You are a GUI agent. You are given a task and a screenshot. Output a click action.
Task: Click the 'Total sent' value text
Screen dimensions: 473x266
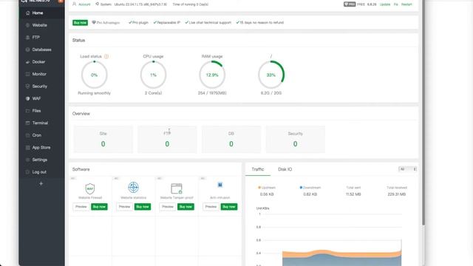coord(353,194)
